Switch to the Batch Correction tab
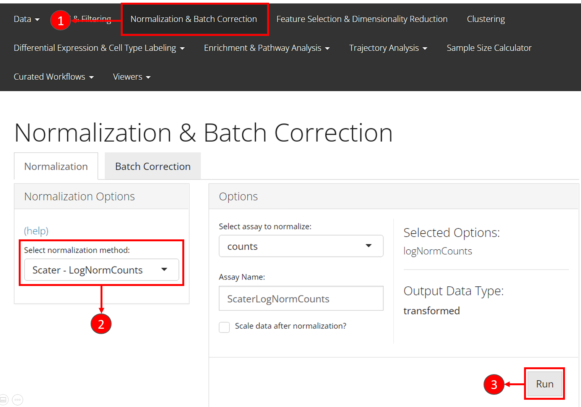The width and height of the screenshot is (581, 407). tap(153, 166)
